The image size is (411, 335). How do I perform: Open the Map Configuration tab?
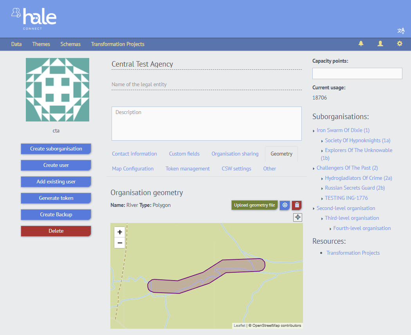pos(133,168)
